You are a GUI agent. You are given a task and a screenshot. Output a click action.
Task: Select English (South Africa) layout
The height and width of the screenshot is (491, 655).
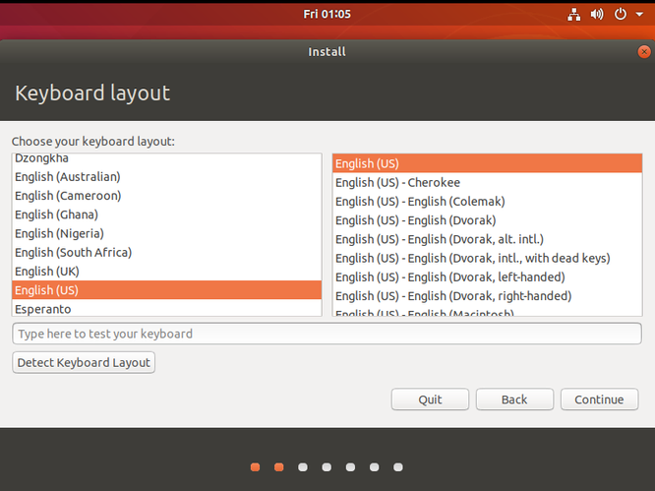(166, 252)
